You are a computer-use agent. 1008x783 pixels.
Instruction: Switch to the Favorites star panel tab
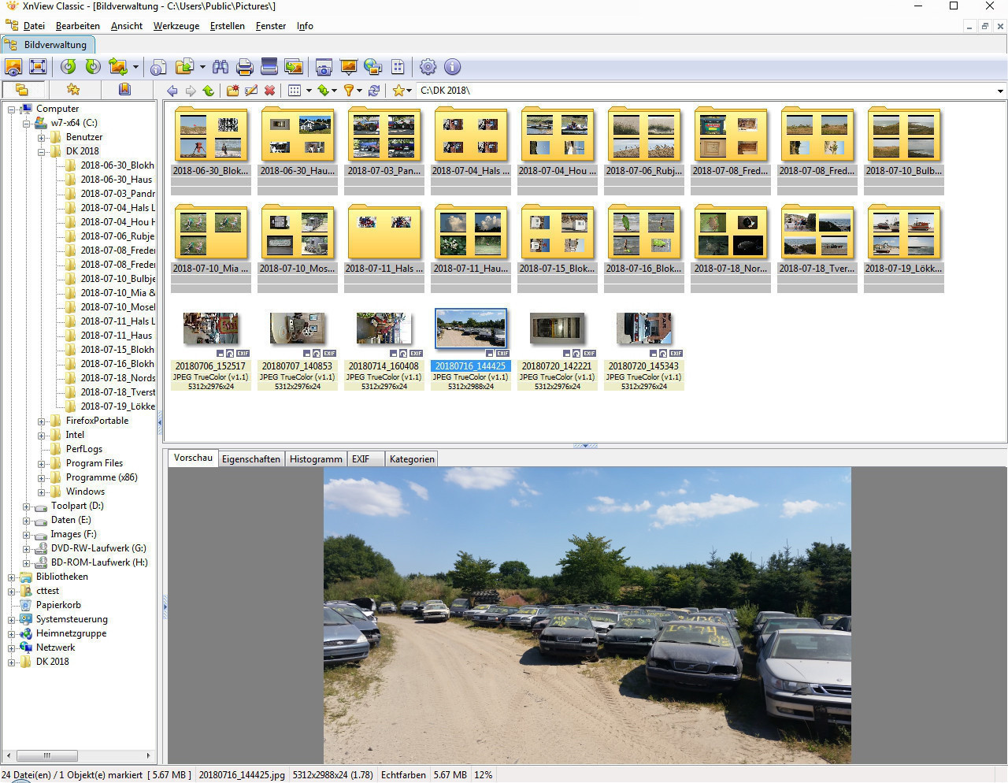(73, 90)
